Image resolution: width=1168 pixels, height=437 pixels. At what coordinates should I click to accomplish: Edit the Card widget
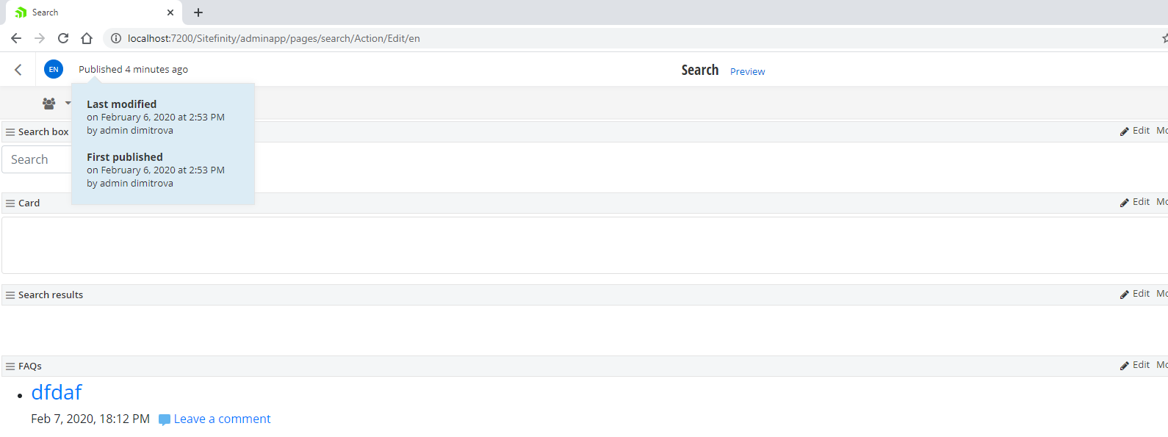(1135, 202)
